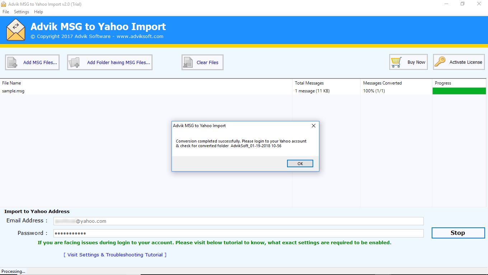Screen dimensions: 488x275
Task: Click the Processing... status bar text
Action: click(x=13, y=271)
